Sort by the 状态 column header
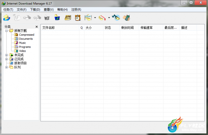This screenshot has height=135, width=208. [111, 28]
